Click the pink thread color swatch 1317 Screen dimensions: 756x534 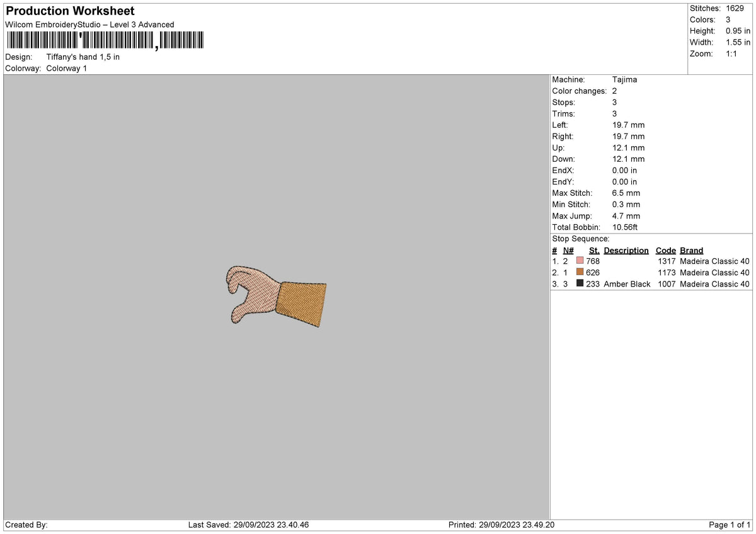tap(580, 261)
